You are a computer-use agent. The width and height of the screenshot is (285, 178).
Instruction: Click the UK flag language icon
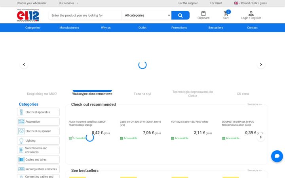tap(236, 3)
